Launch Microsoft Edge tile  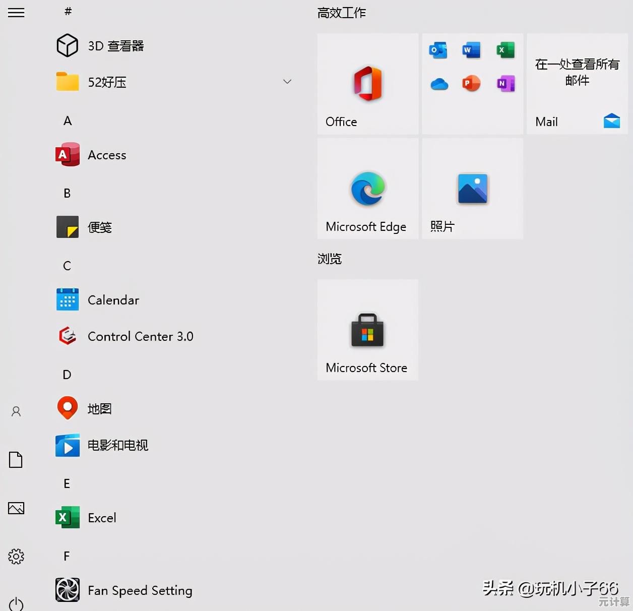[368, 189]
